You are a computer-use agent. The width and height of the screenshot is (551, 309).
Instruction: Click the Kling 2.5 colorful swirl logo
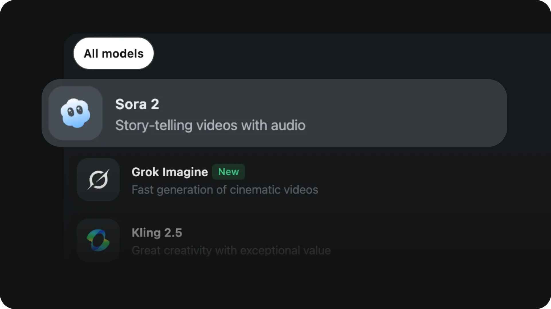point(98,240)
